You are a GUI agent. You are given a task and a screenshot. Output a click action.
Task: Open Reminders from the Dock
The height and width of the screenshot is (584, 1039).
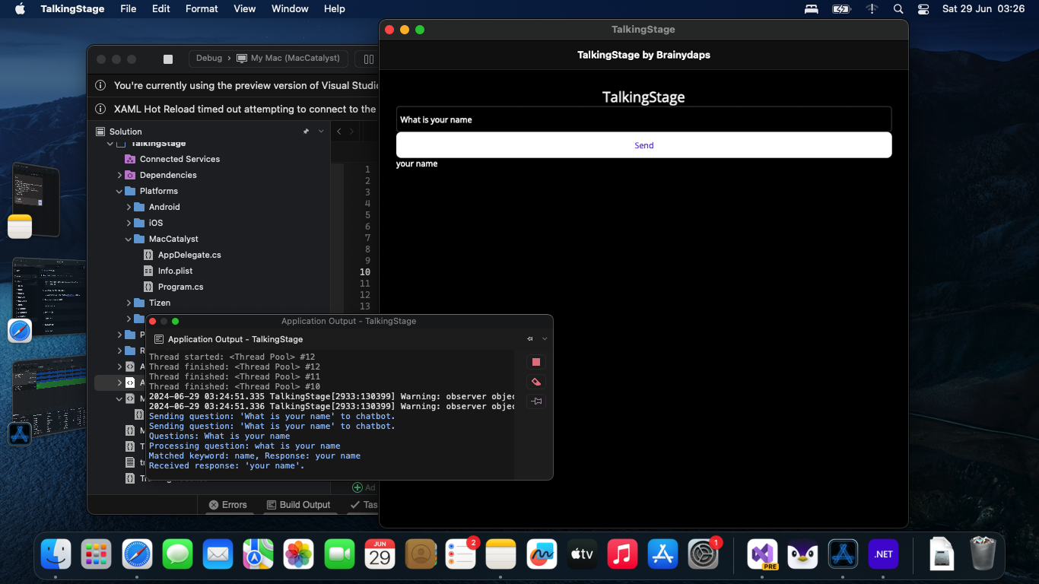coord(460,554)
